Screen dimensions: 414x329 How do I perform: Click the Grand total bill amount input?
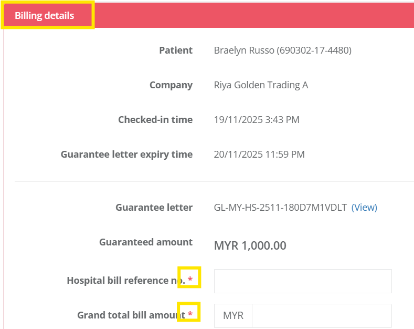[322, 316]
